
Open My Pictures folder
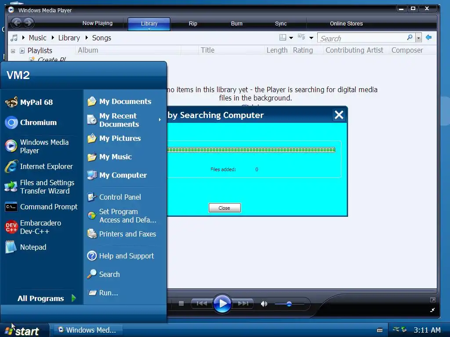(124, 138)
